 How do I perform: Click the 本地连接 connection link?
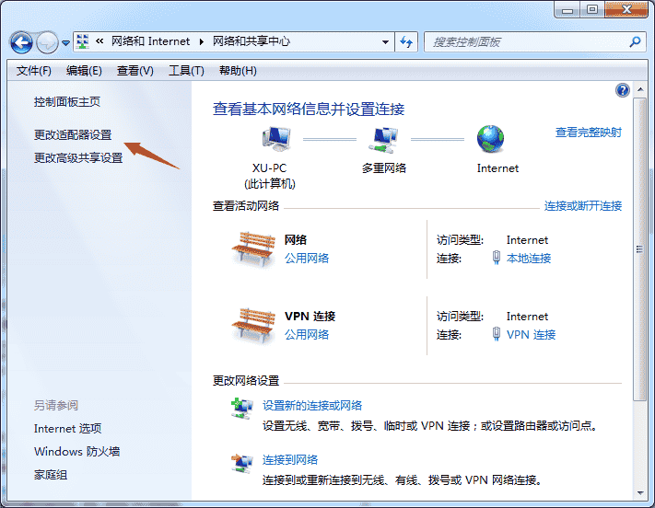click(529, 259)
